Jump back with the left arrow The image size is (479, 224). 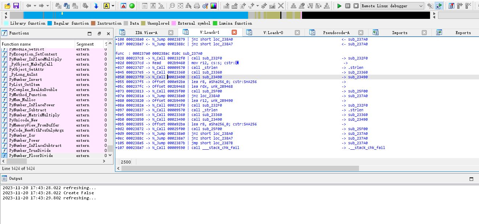(28, 6)
